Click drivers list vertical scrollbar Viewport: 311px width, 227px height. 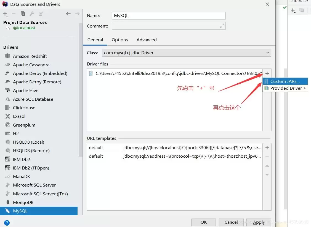(80, 90)
